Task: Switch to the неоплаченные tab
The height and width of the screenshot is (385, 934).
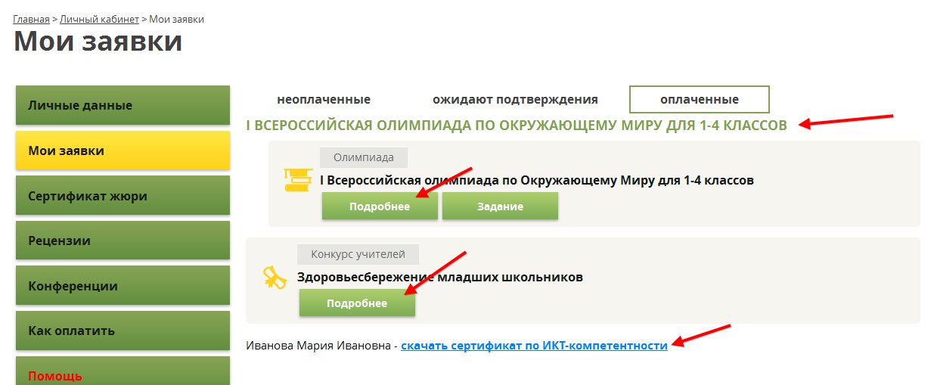Action: (x=324, y=99)
